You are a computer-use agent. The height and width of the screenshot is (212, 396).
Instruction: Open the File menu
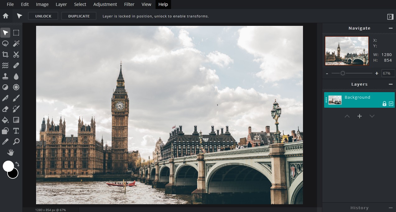[x=10, y=4]
